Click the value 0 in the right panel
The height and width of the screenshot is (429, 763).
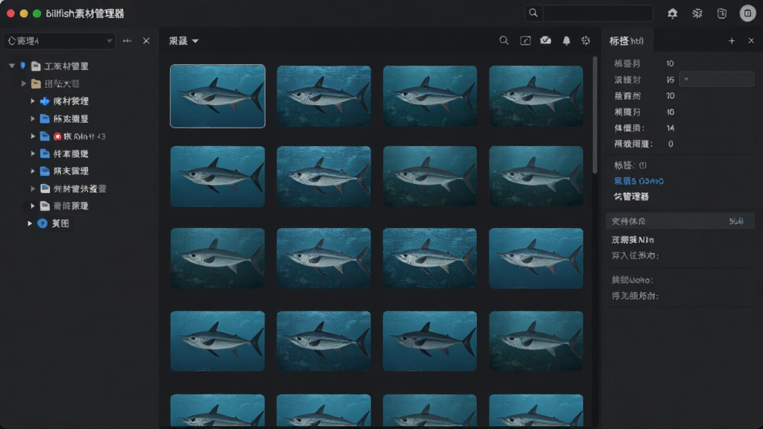(x=671, y=144)
